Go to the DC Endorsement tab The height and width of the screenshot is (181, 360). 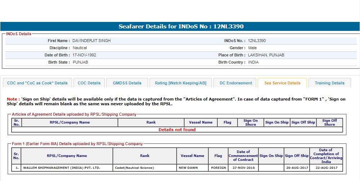pos(236,83)
